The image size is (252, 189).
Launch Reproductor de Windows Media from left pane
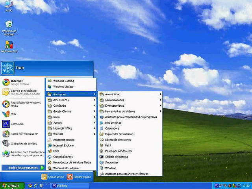pyautogui.click(x=22, y=104)
